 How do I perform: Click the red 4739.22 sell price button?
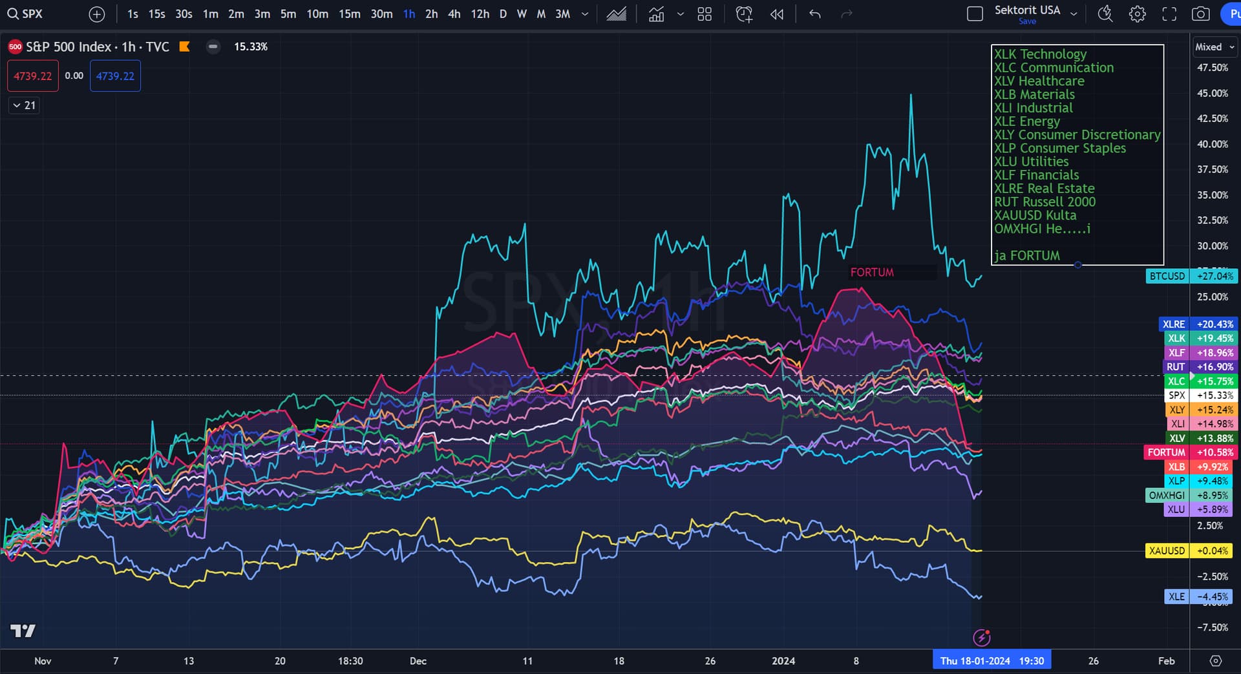[33, 76]
